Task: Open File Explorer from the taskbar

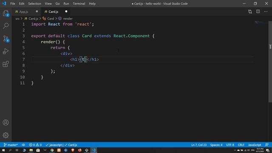Action: click(31, 150)
